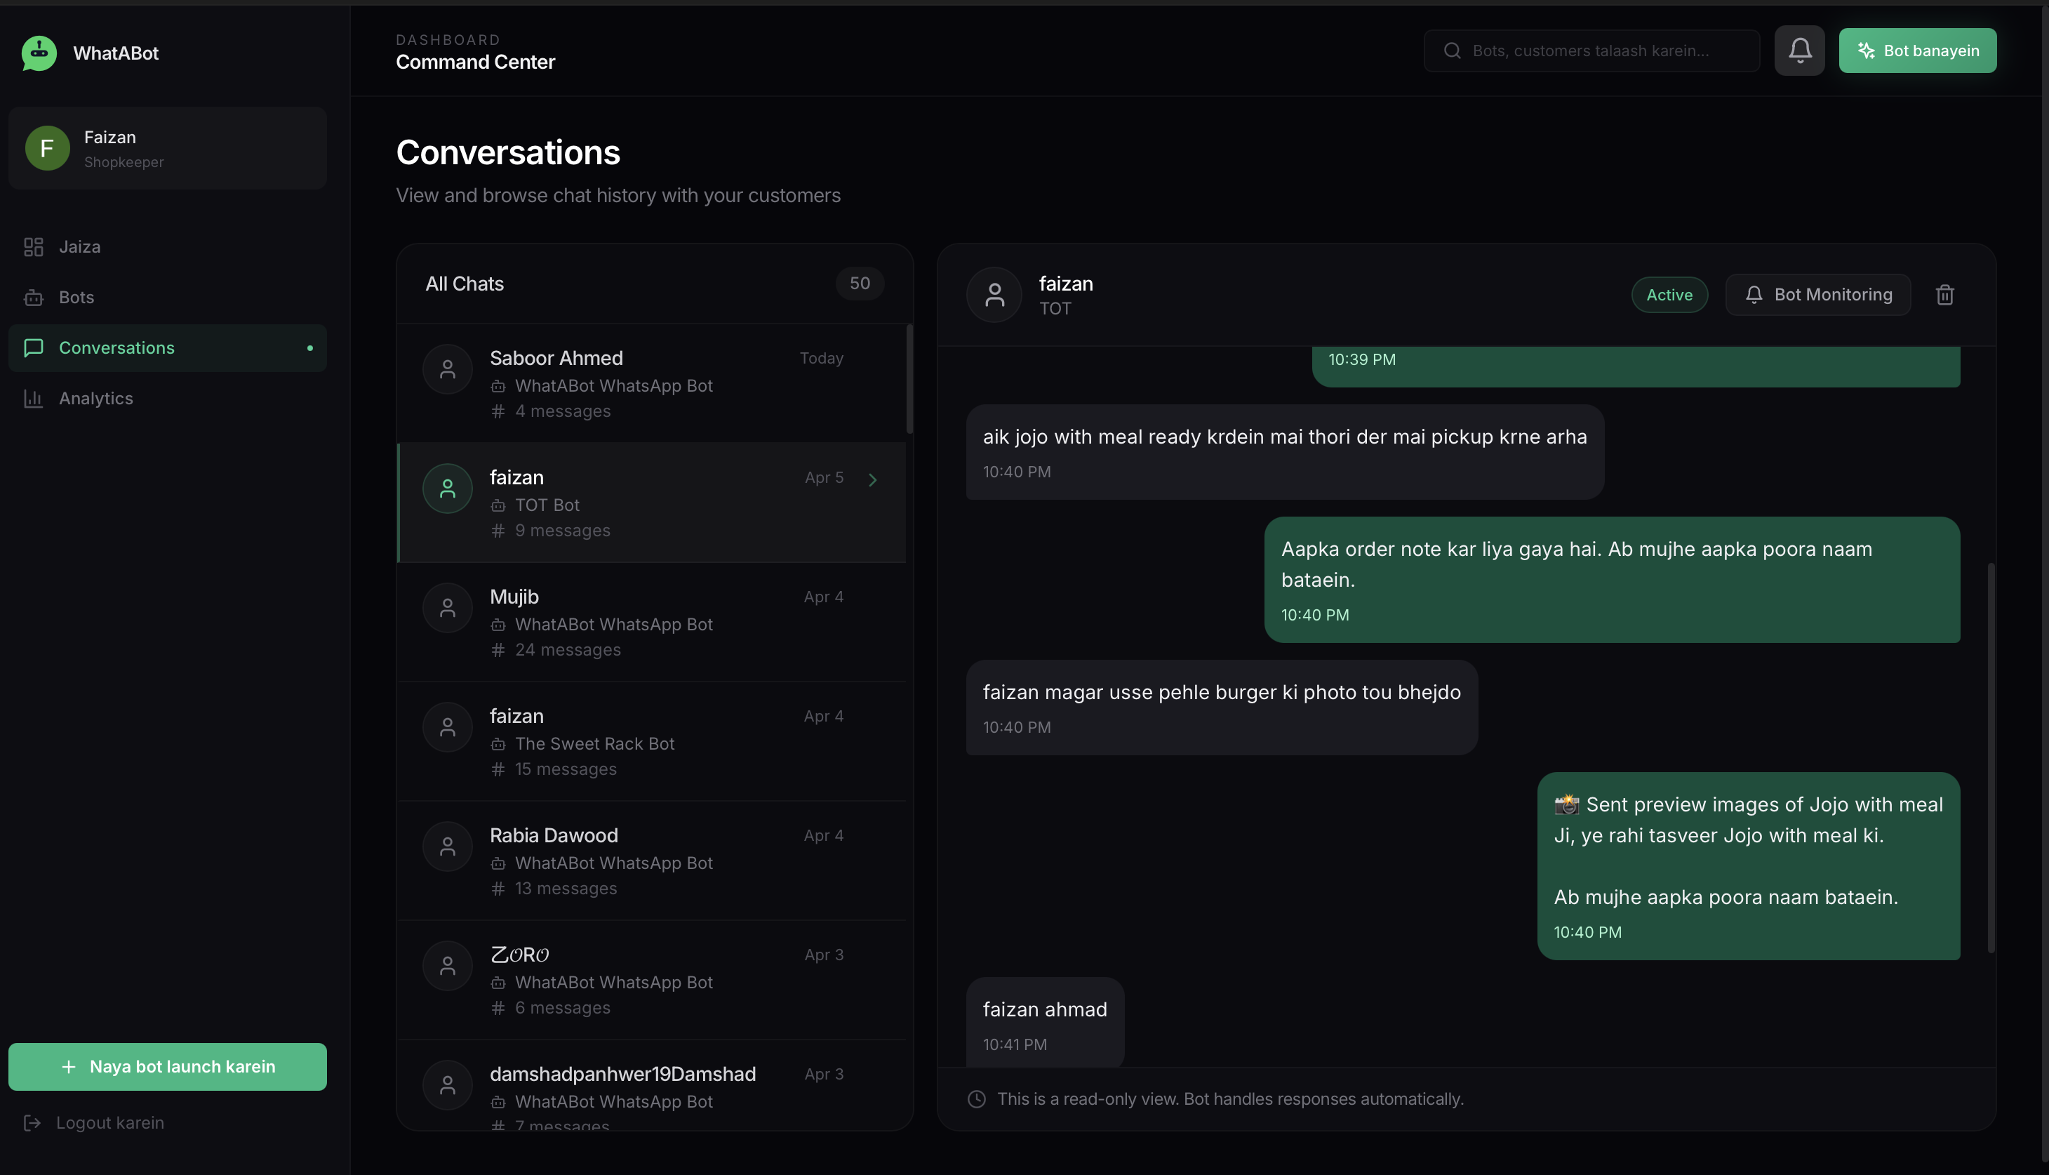This screenshot has height=1175, width=2049.
Task: Toggle the Bot Monitoring button
Action: [1817, 296]
